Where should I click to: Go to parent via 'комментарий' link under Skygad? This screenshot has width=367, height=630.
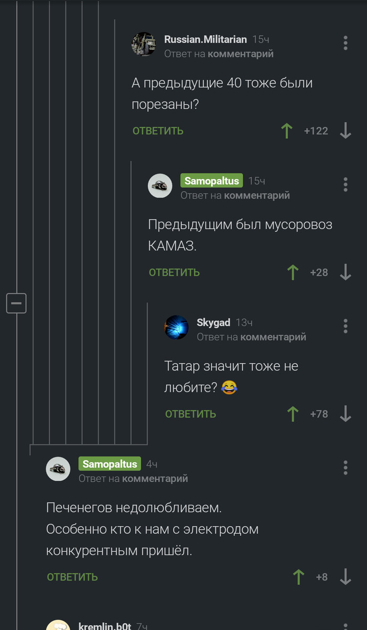tap(273, 337)
